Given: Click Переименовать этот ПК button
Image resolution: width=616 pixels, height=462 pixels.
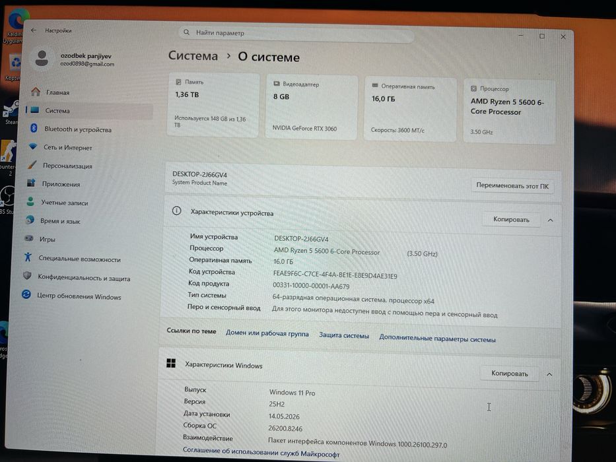Looking at the screenshot, I should pyautogui.click(x=512, y=186).
